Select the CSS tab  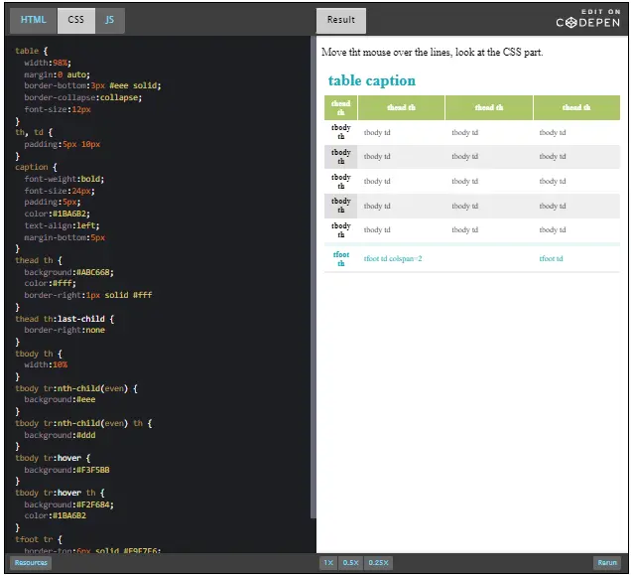[x=76, y=20]
